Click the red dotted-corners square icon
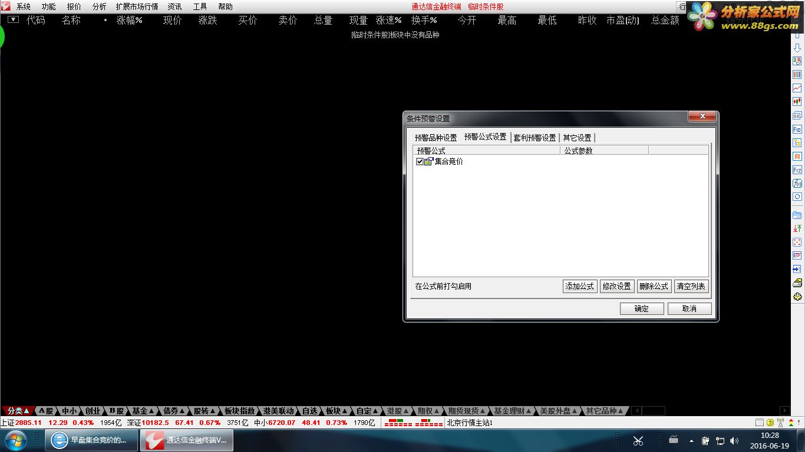Image resolution: width=805 pixels, height=452 pixels. (x=797, y=242)
